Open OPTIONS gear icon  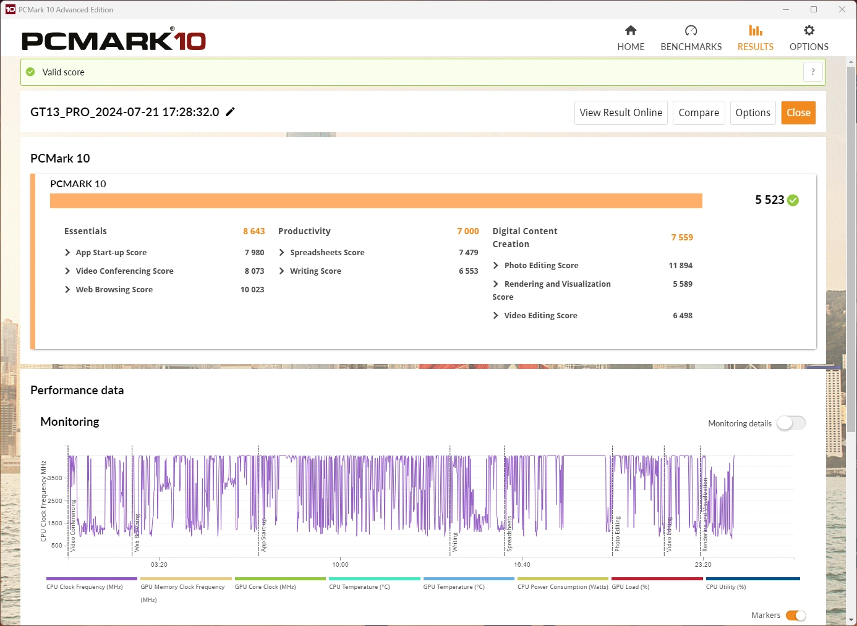click(x=809, y=30)
